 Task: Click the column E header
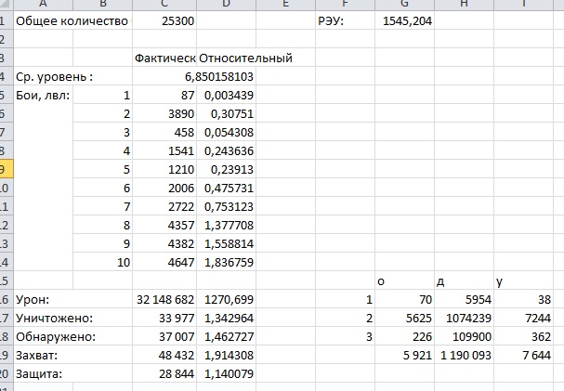283,5
